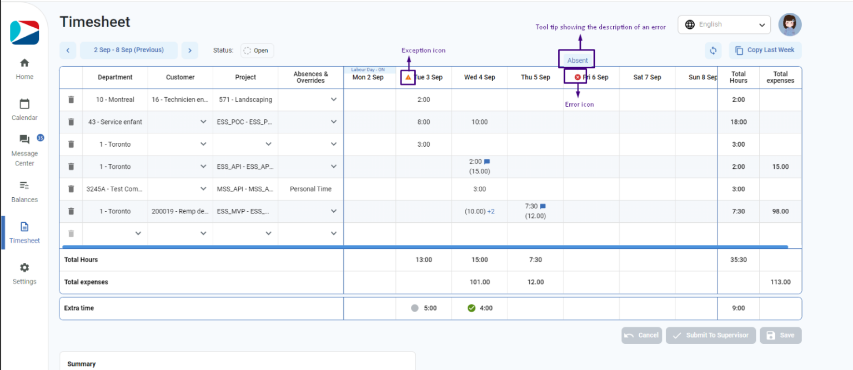Click the red error icon on Fri 6 Sep
The image size is (853, 370).
pyautogui.click(x=578, y=77)
